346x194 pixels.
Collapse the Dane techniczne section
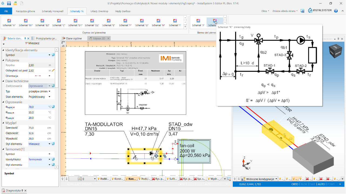(x=3, y=81)
